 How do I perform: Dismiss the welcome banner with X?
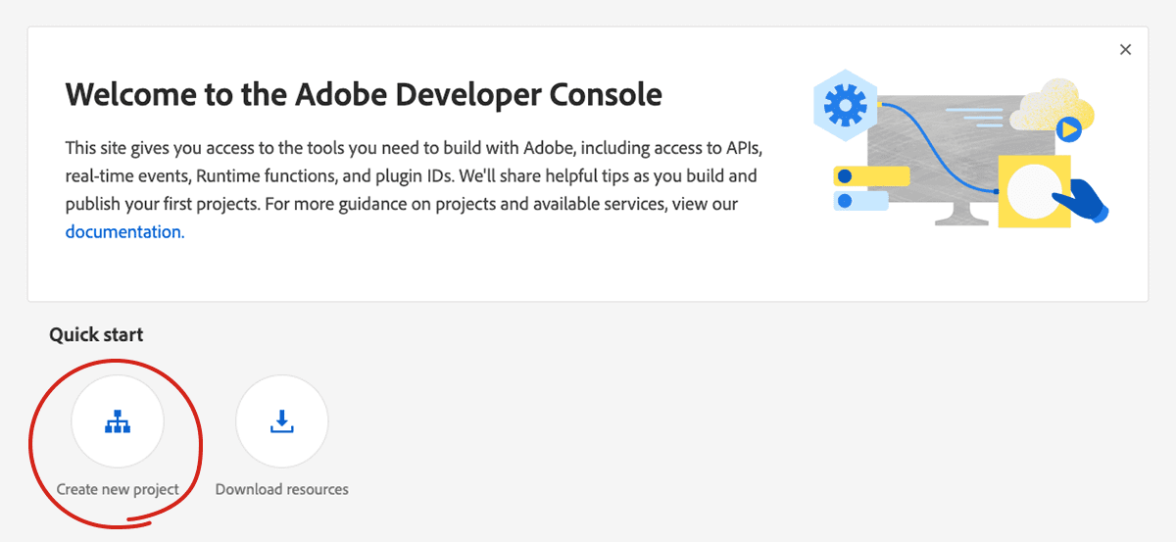[1125, 50]
